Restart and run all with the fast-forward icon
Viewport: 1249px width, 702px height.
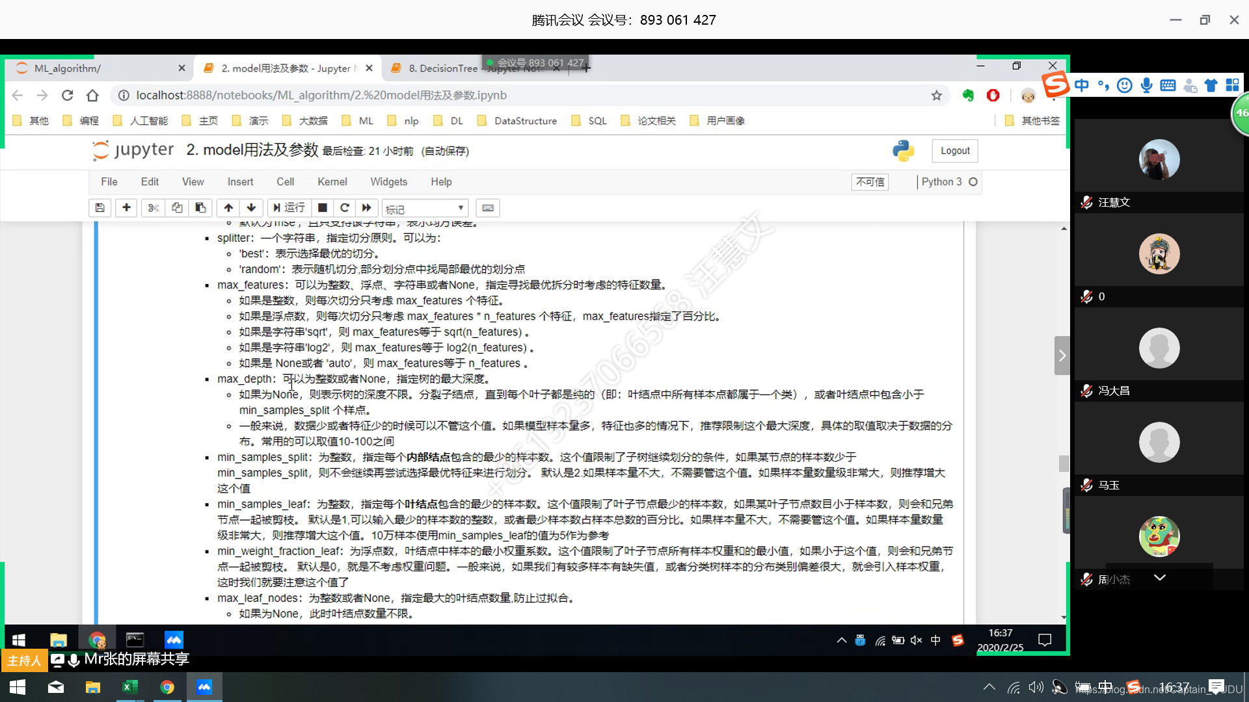pyautogui.click(x=367, y=208)
